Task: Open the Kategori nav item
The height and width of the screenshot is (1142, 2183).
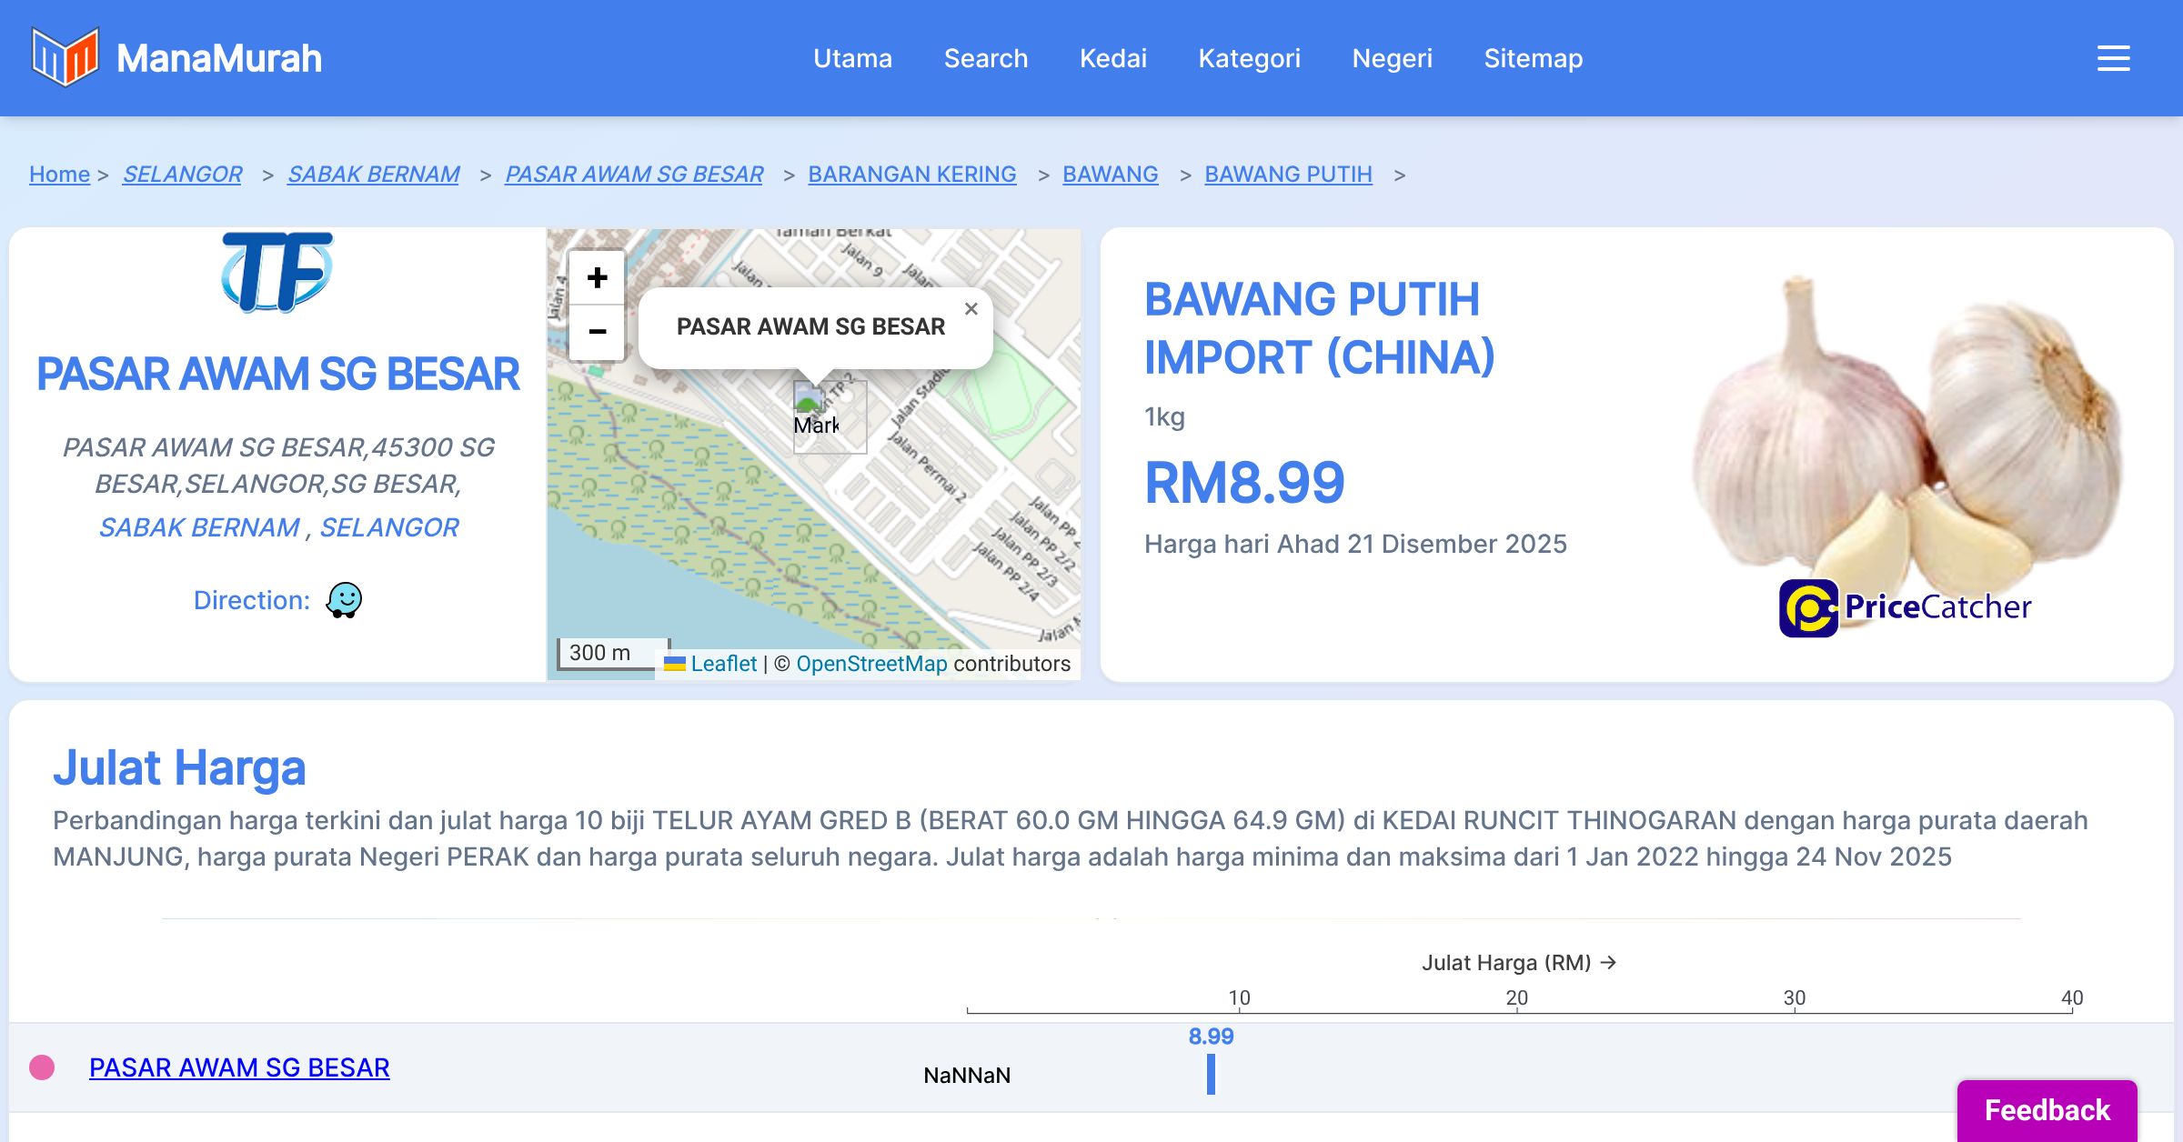Action: [x=1249, y=58]
